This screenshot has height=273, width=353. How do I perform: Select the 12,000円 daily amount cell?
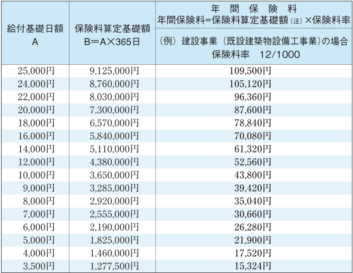[36, 162]
